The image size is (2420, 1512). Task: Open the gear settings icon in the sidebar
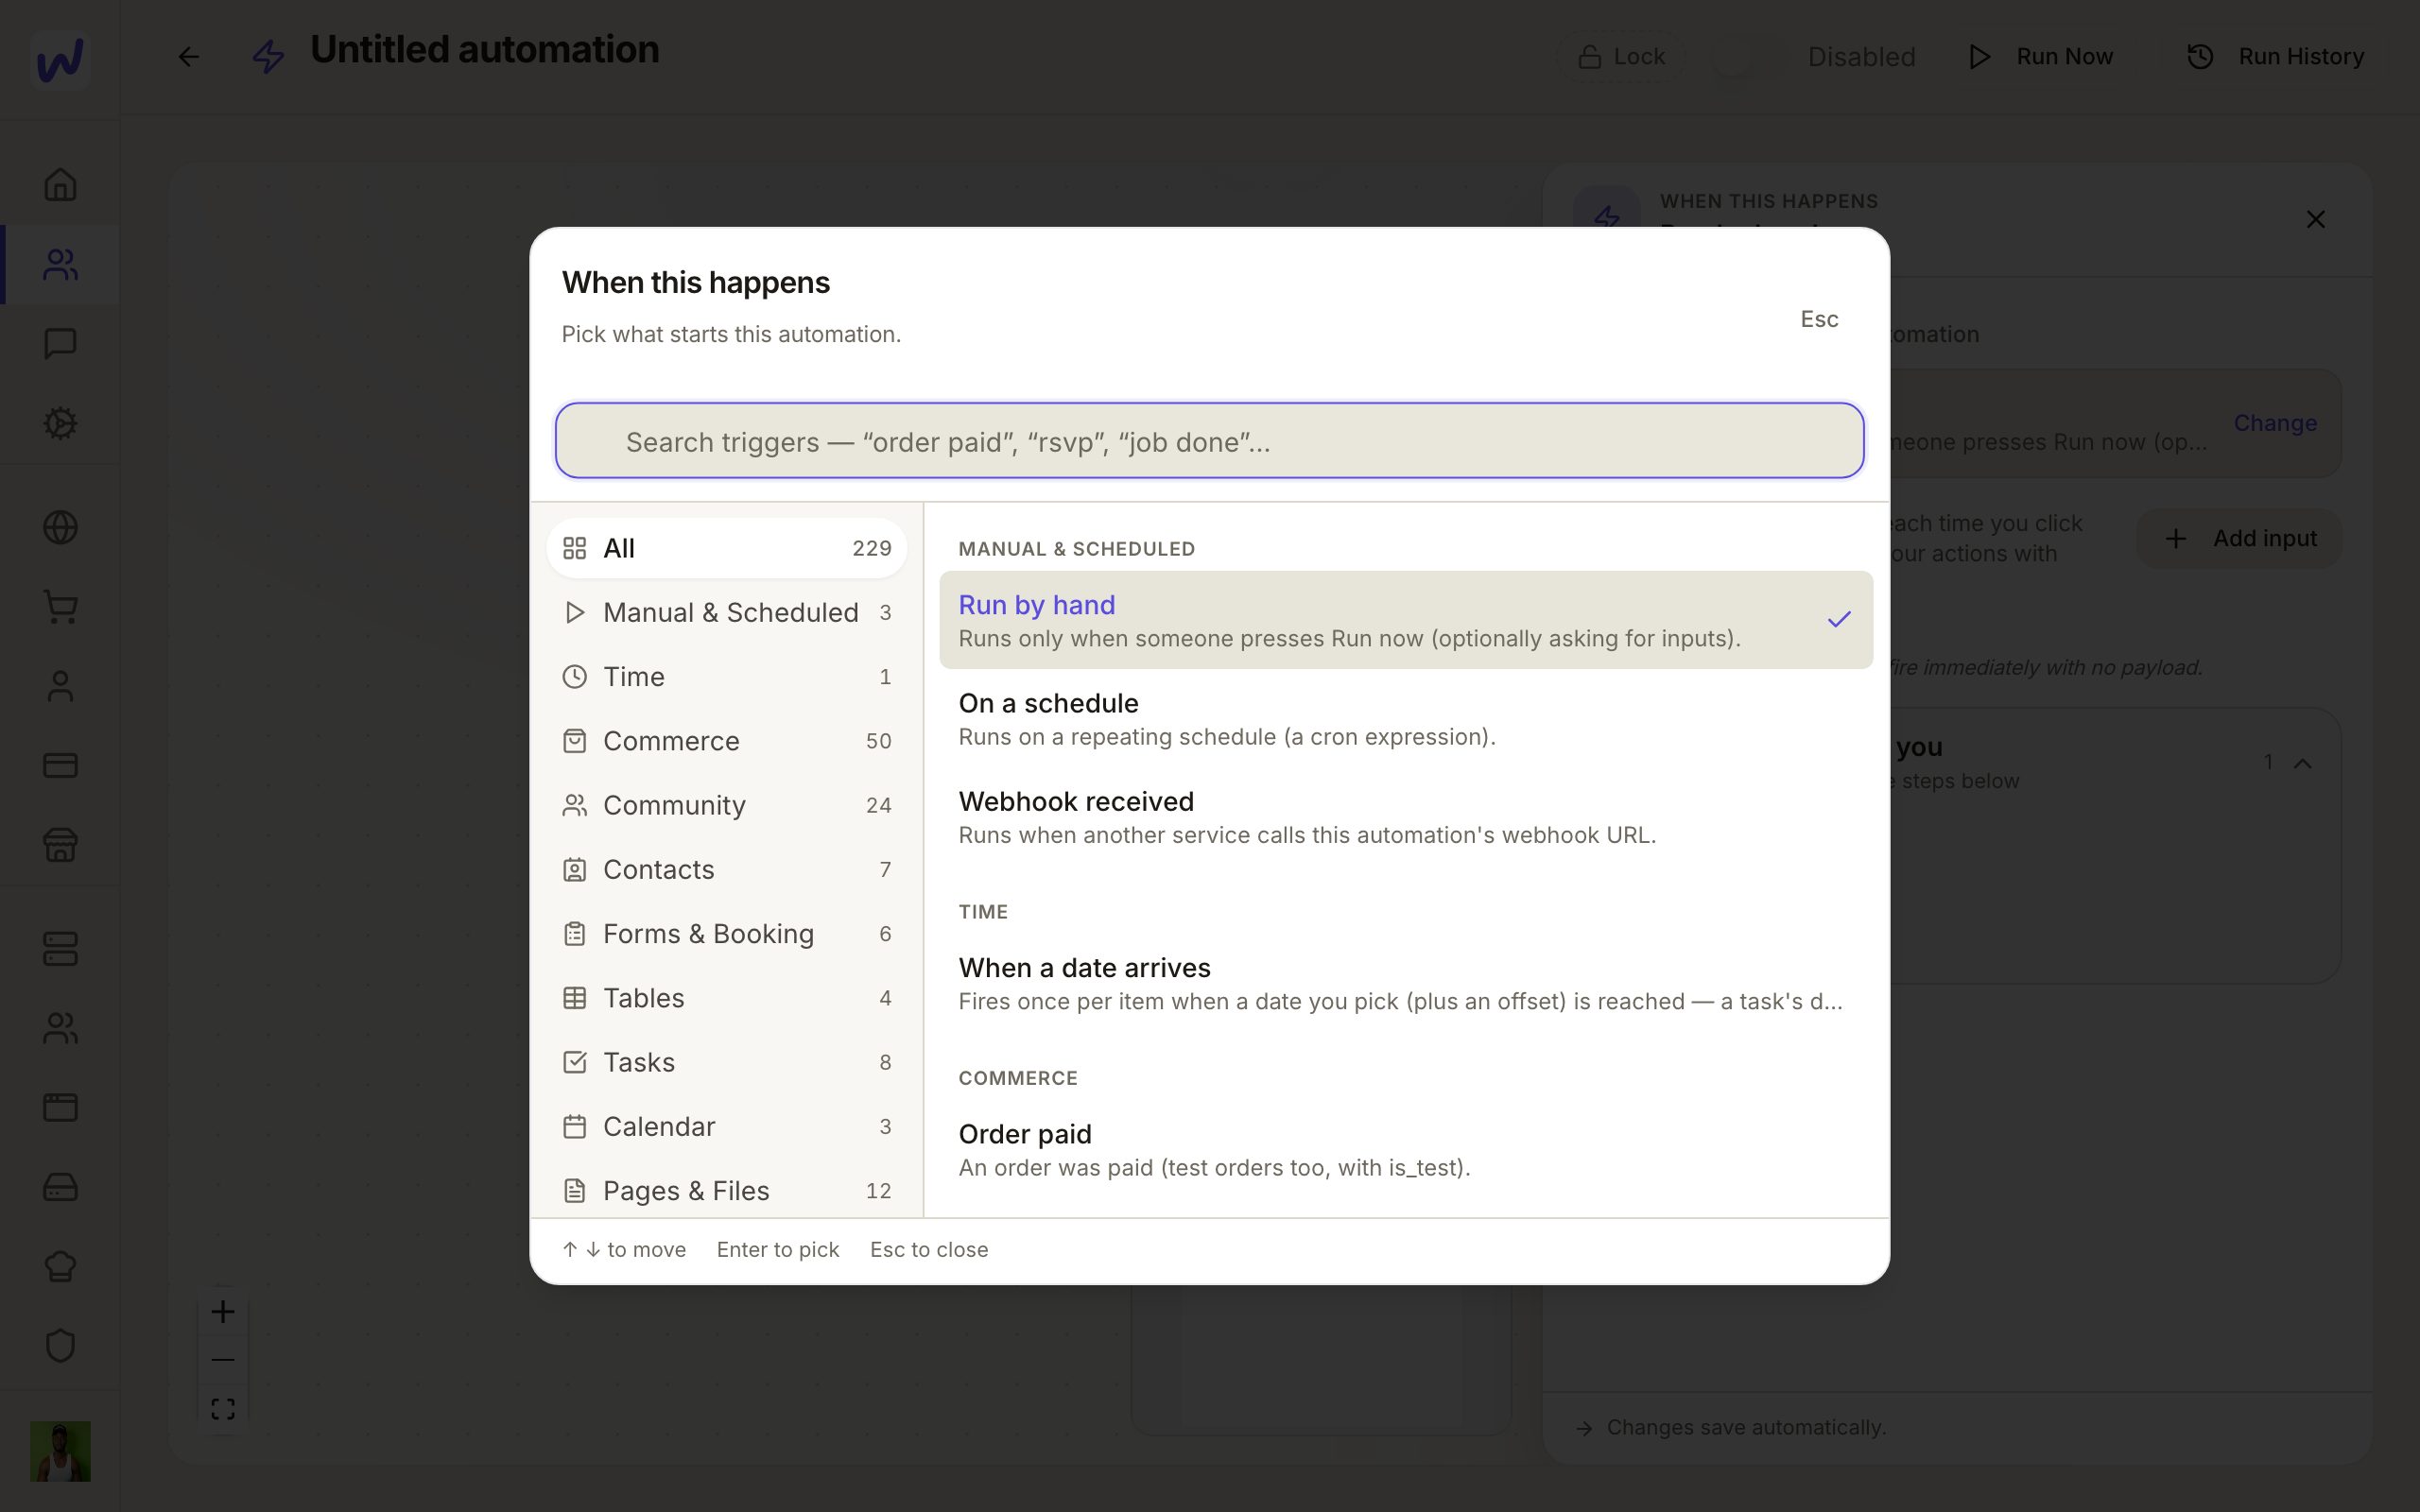tap(60, 423)
